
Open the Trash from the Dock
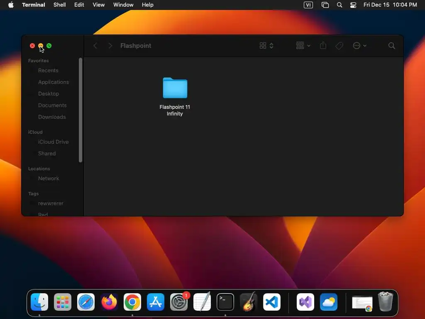pos(386,302)
